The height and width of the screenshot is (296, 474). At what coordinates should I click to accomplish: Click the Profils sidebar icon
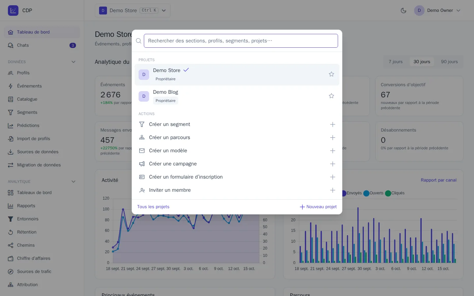pos(11,73)
